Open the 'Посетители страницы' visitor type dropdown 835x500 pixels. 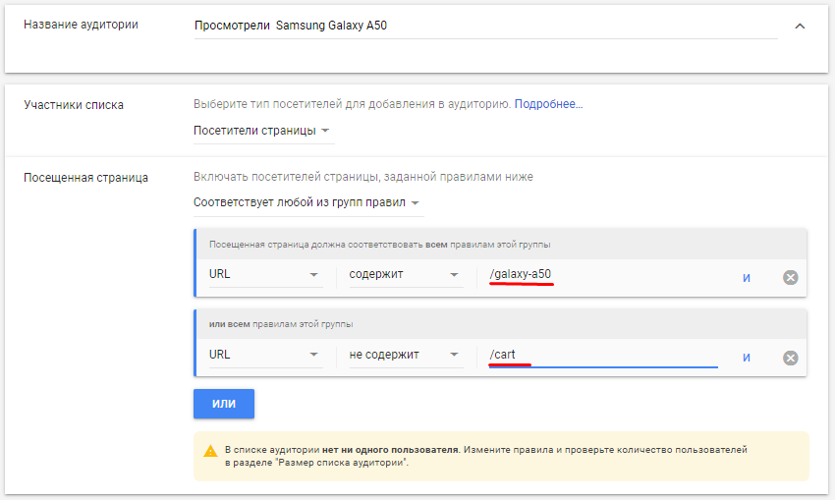pos(261,131)
